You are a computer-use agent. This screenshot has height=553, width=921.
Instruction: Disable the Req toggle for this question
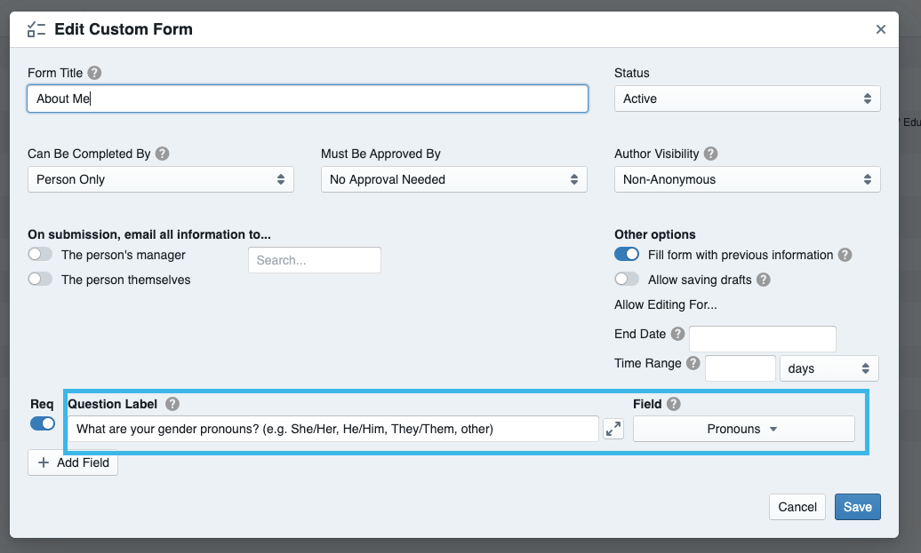click(43, 424)
